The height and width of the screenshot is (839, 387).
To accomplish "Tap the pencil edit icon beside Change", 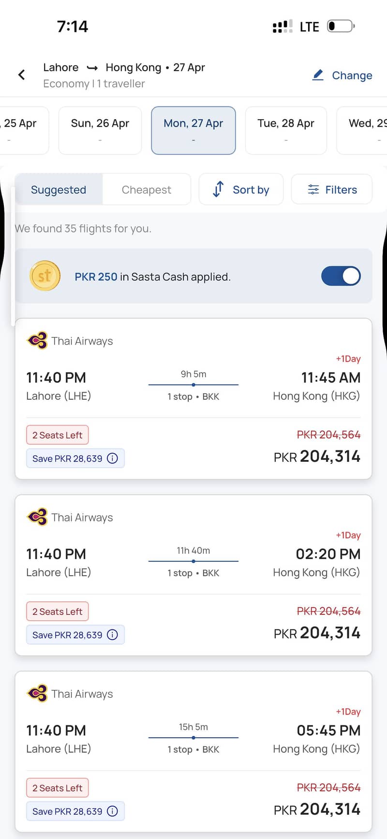I will pyautogui.click(x=318, y=75).
